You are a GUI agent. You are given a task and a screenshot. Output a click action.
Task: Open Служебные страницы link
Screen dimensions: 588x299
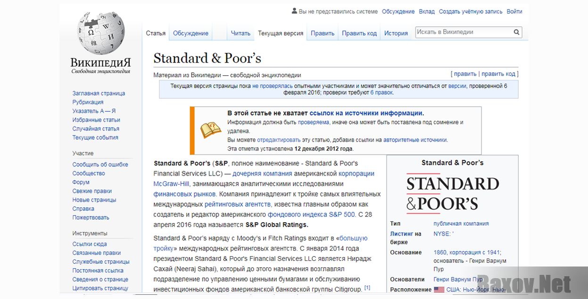[101, 262]
